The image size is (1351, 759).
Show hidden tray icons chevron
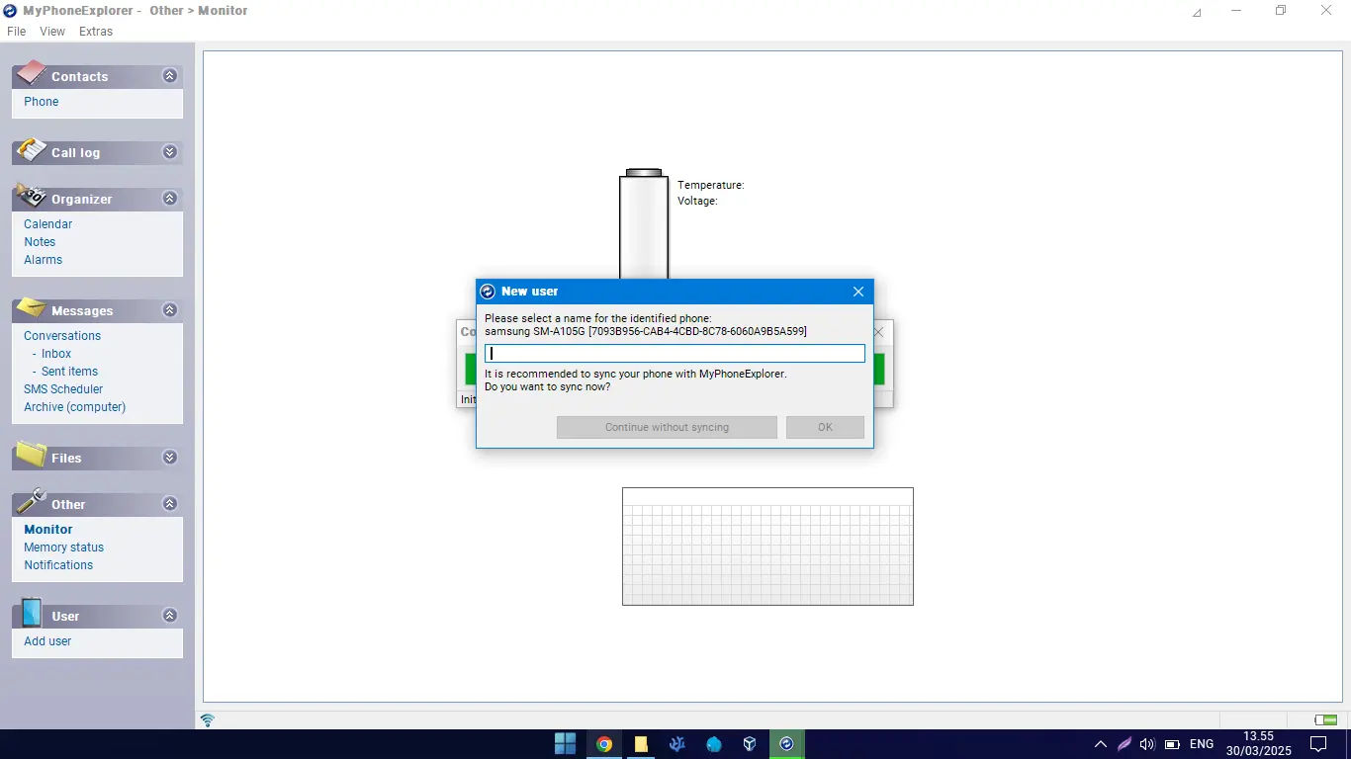click(x=1100, y=744)
